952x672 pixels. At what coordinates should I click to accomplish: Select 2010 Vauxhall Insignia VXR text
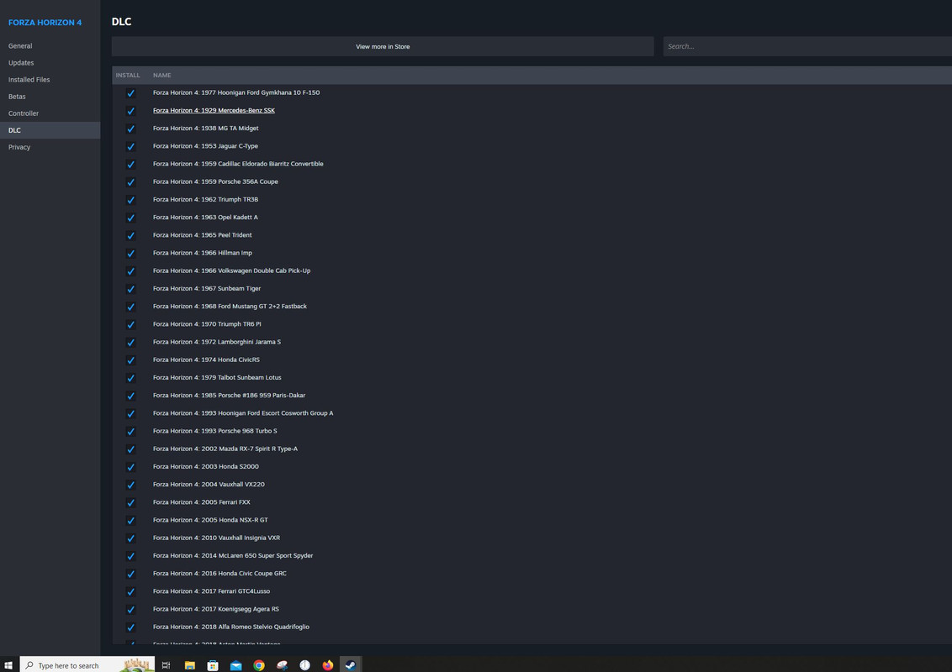pyautogui.click(x=216, y=538)
